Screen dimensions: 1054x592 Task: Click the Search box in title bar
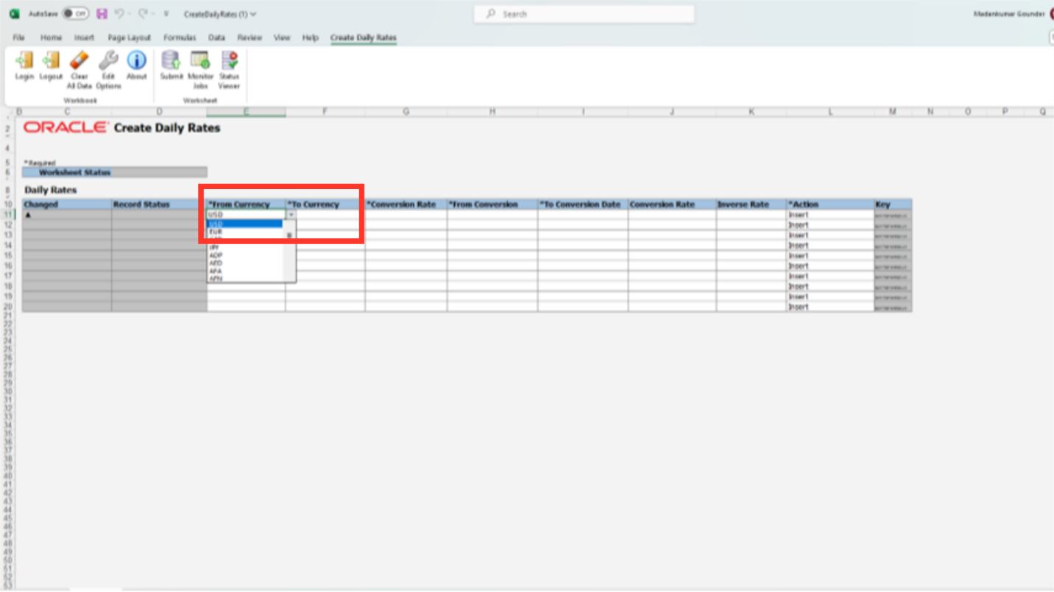pos(584,14)
